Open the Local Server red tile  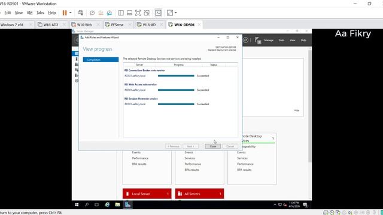(147, 193)
